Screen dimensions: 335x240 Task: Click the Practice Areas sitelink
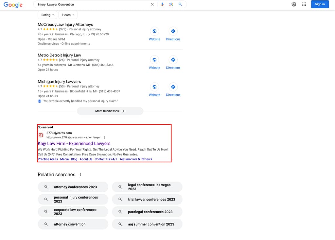pos(48,159)
